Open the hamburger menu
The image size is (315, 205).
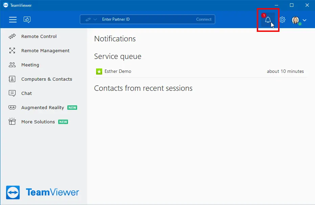13,20
